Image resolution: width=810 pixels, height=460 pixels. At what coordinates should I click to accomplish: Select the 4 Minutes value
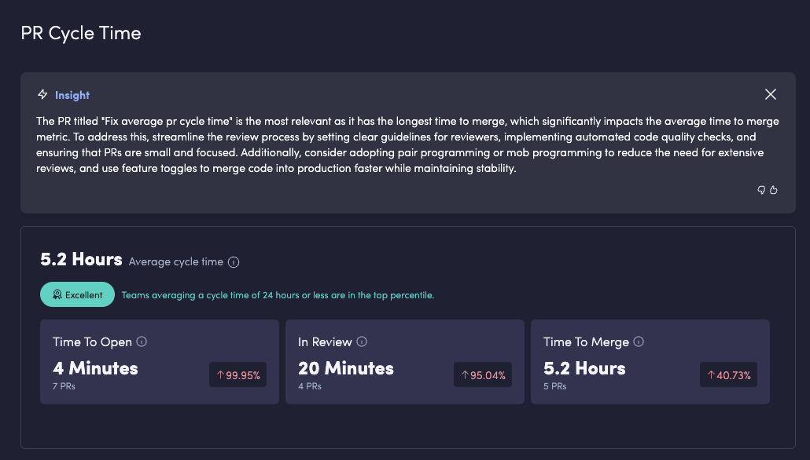pos(95,368)
